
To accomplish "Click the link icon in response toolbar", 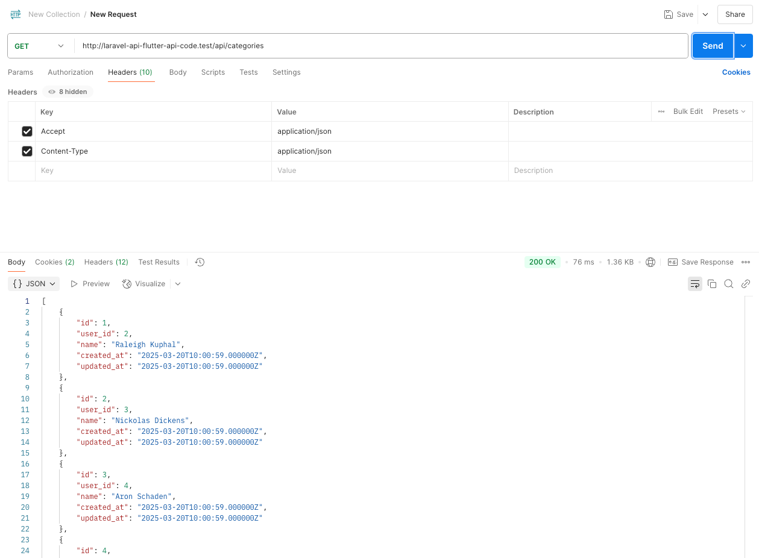I will point(746,284).
